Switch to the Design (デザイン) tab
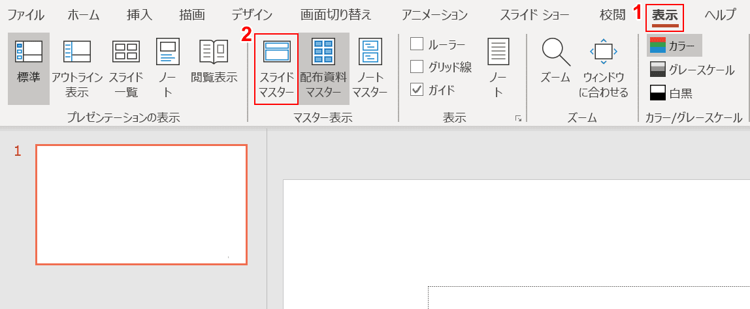 click(x=252, y=15)
